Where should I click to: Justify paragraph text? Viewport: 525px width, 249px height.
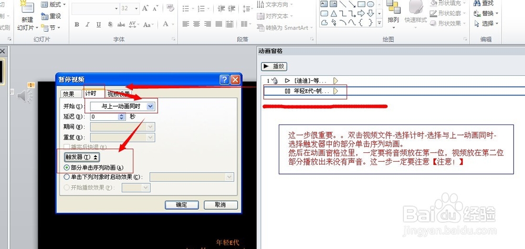point(218,24)
